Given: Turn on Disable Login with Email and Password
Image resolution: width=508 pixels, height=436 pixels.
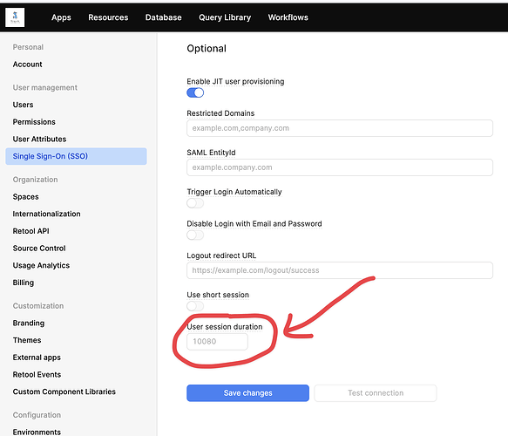Looking at the screenshot, I should (195, 235).
